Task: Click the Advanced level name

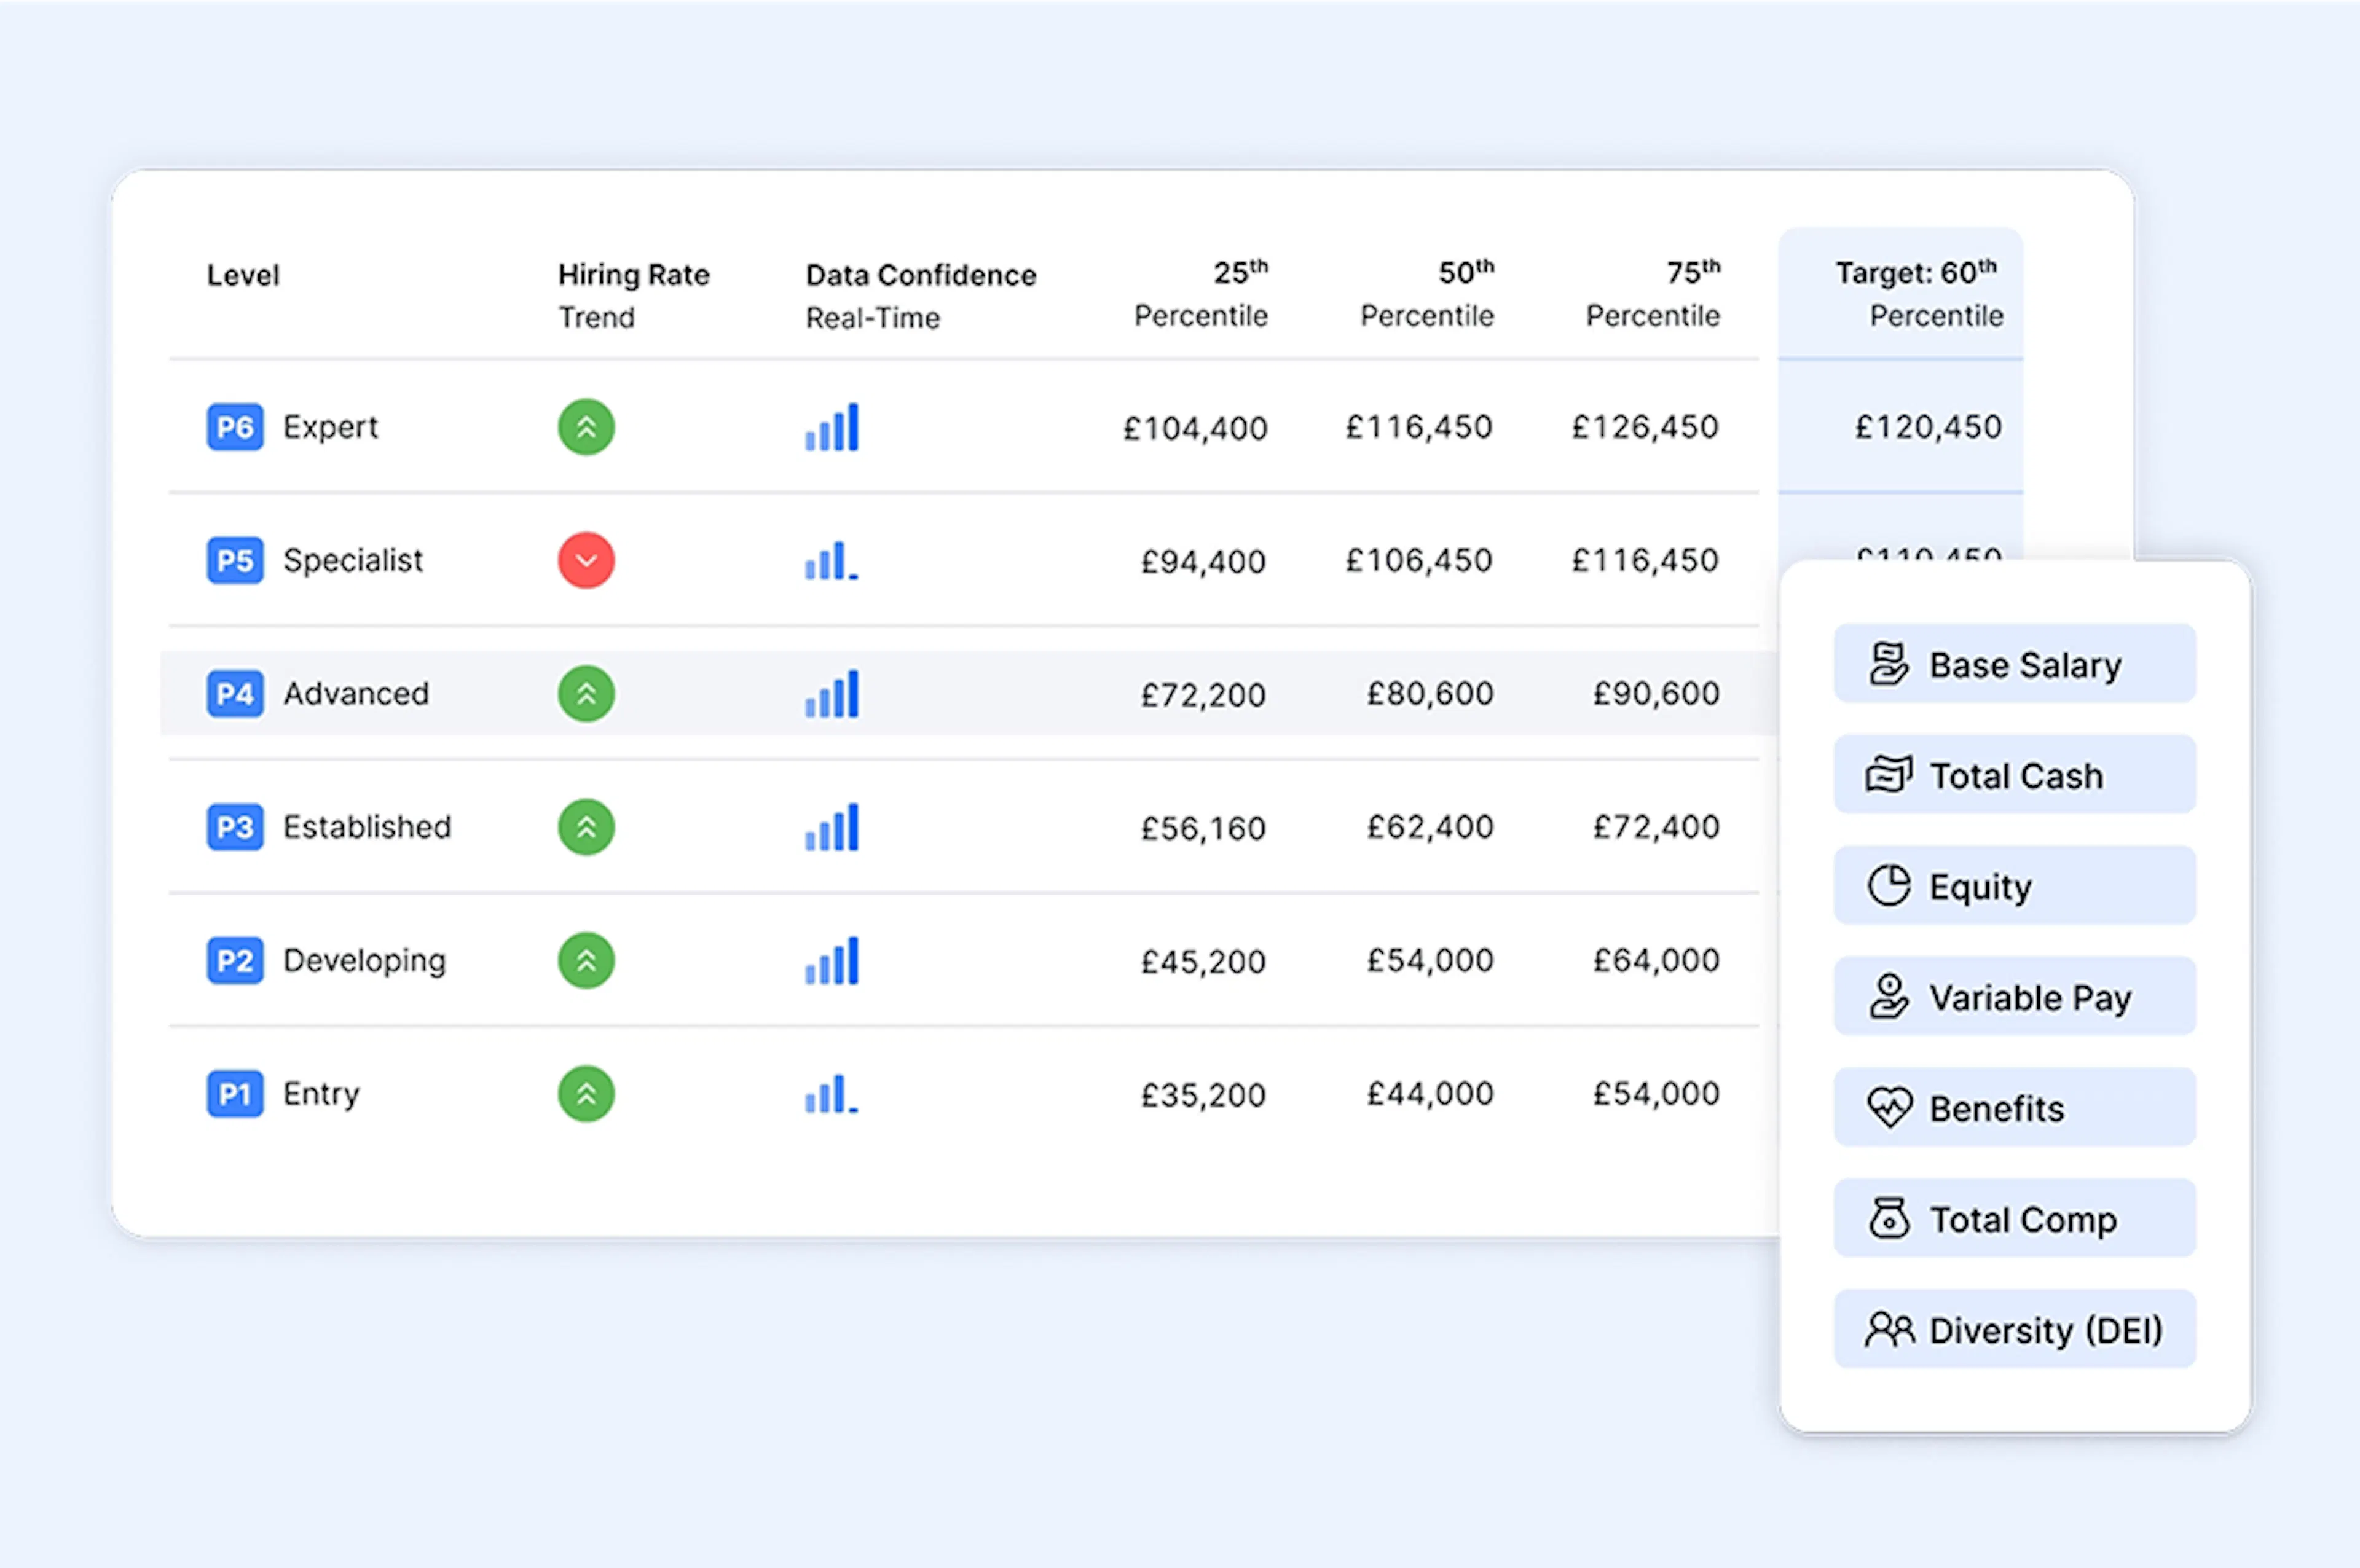Action: 356,694
